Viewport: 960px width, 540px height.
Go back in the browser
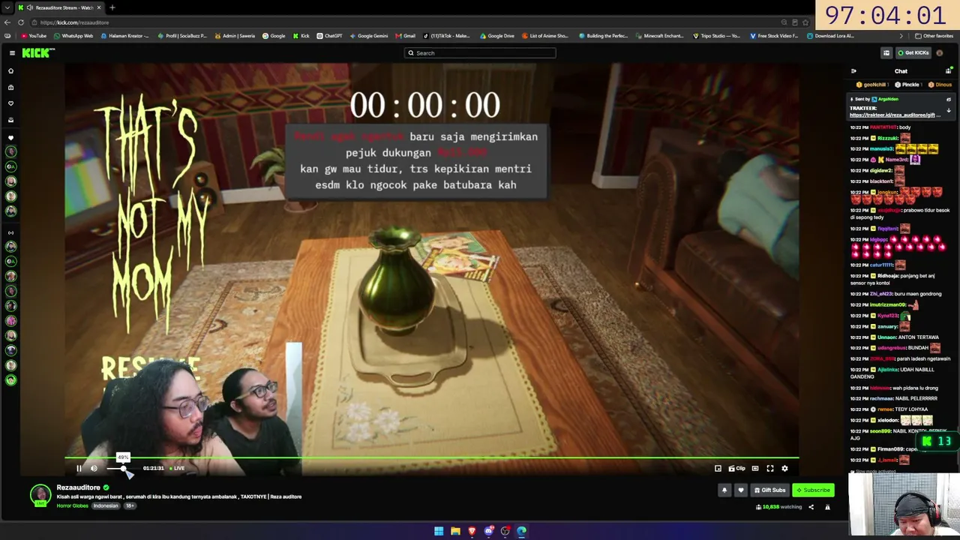(7, 22)
